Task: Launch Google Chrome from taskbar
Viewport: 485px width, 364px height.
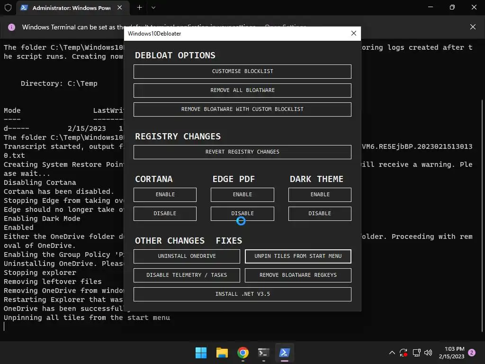Action: coord(243,353)
